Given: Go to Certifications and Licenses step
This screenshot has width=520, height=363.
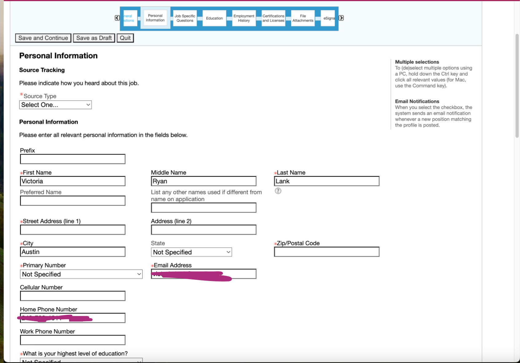Looking at the screenshot, I should 273,18.
